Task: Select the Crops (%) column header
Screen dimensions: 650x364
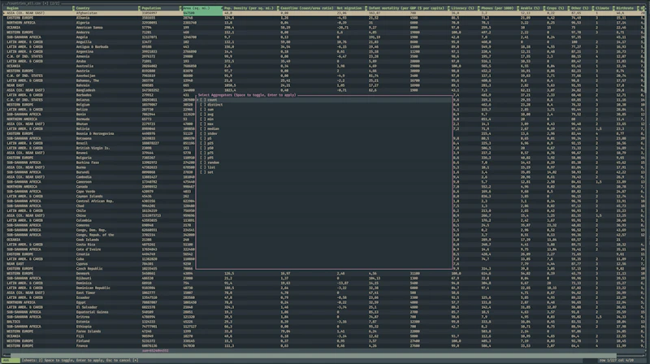Action: [556, 8]
